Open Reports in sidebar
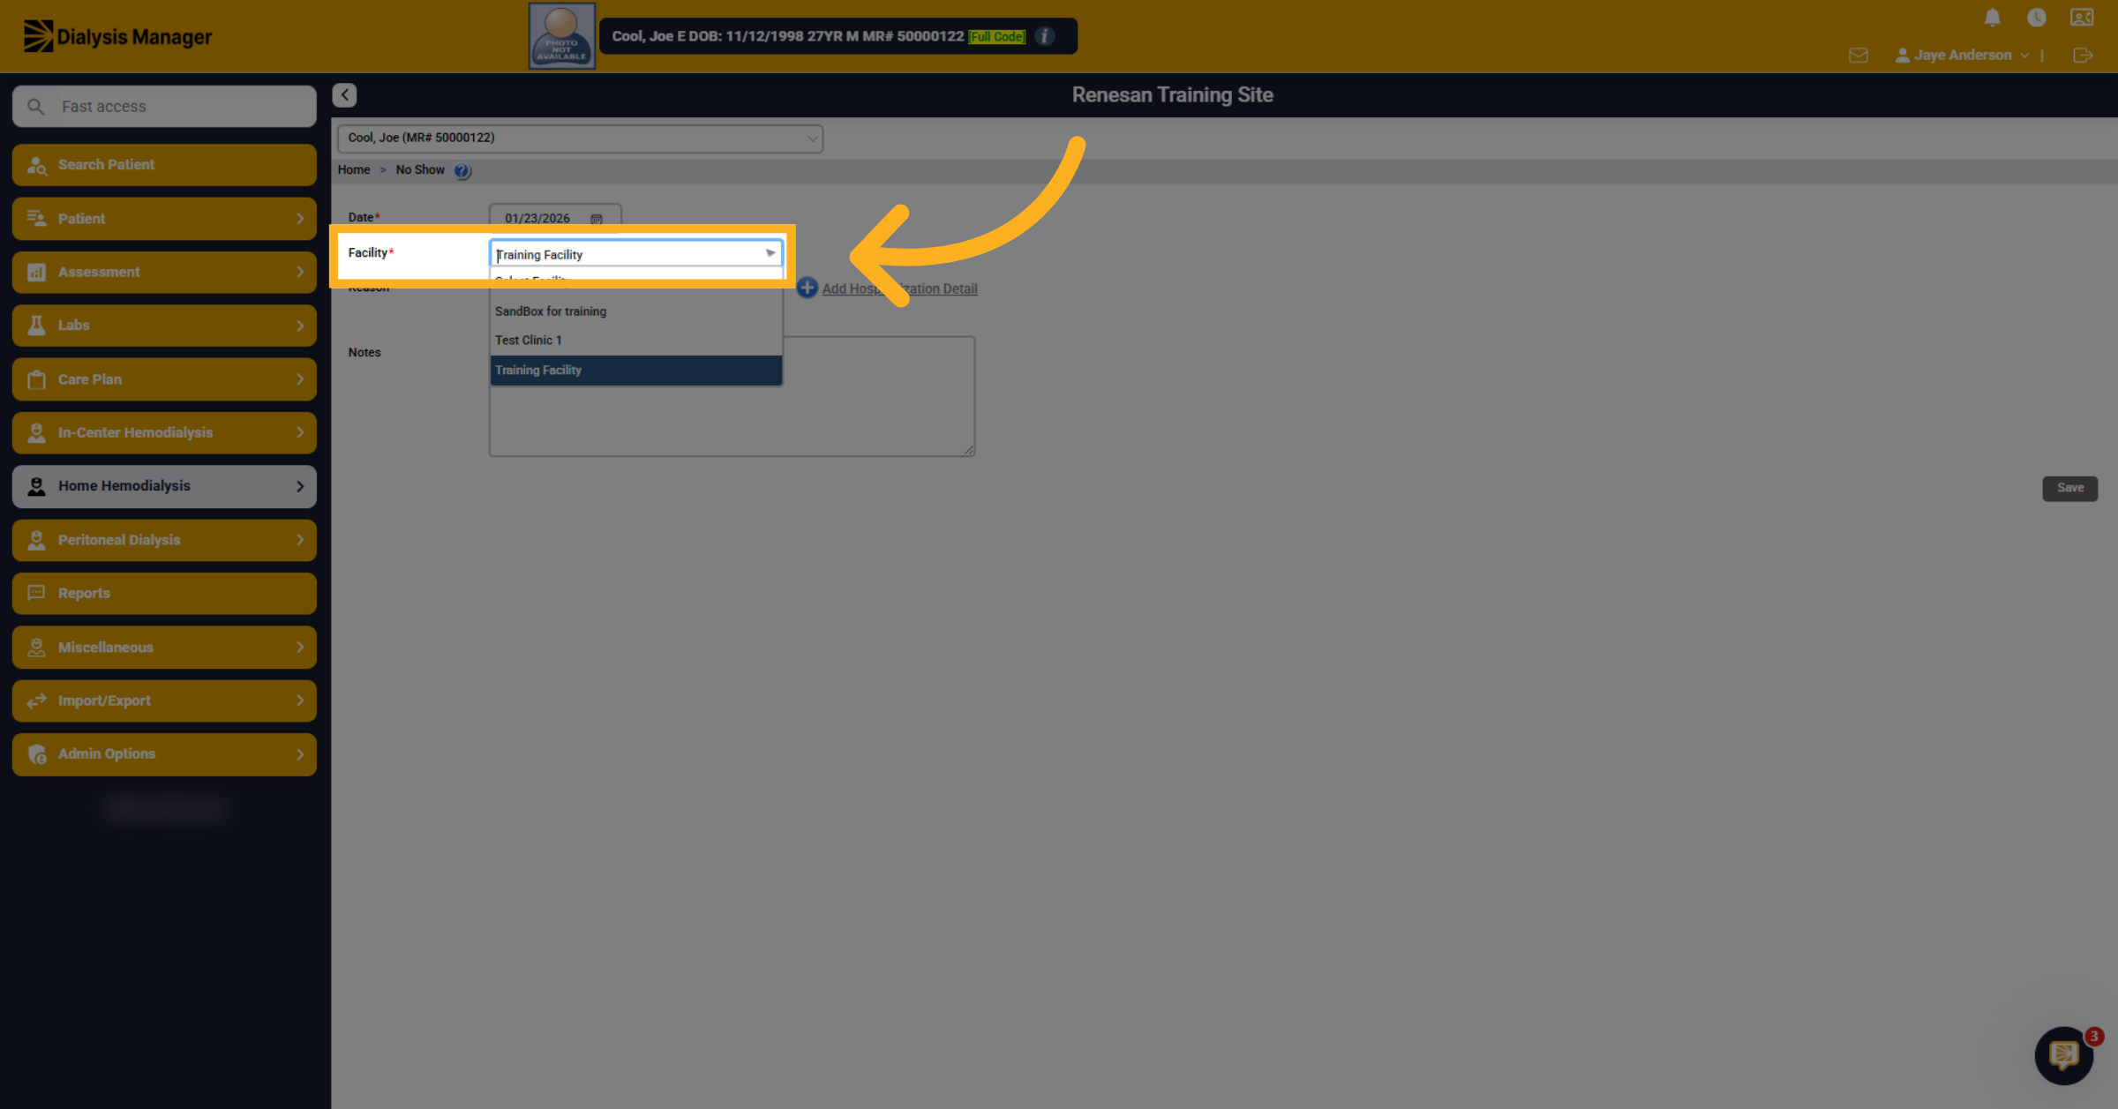Viewport: 2118px width, 1109px height. [x=164, y=594]
